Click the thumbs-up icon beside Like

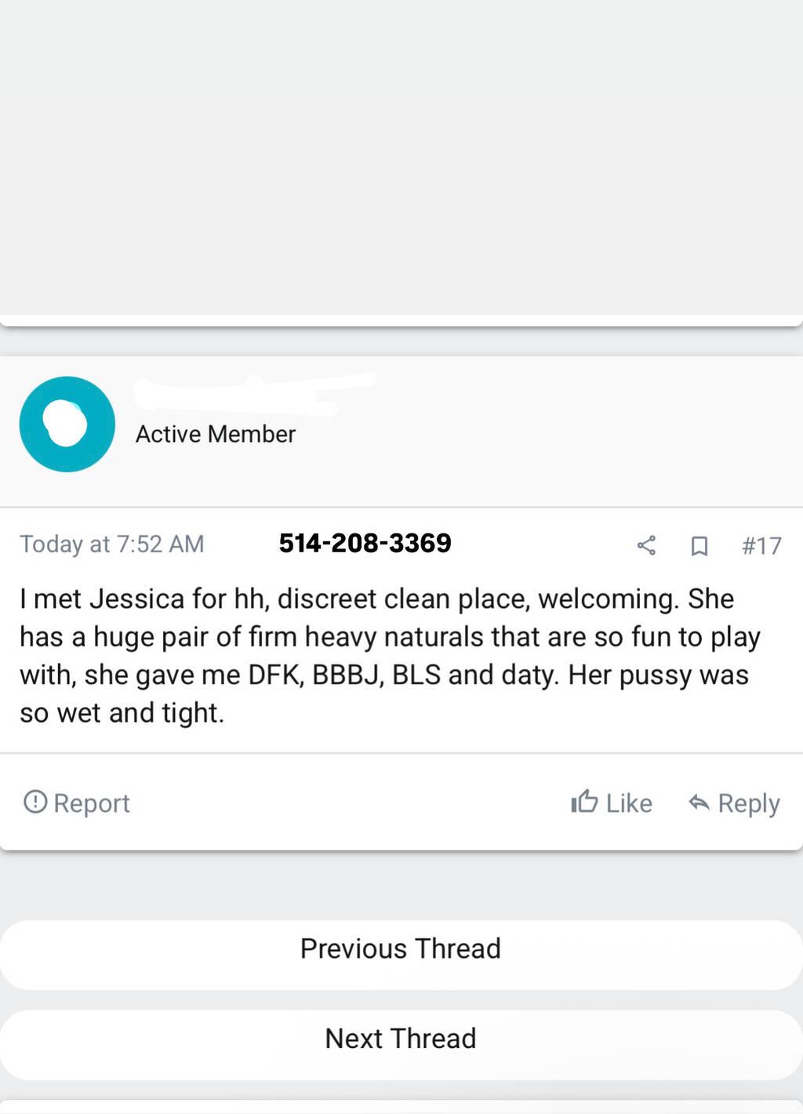pos(584,802)
